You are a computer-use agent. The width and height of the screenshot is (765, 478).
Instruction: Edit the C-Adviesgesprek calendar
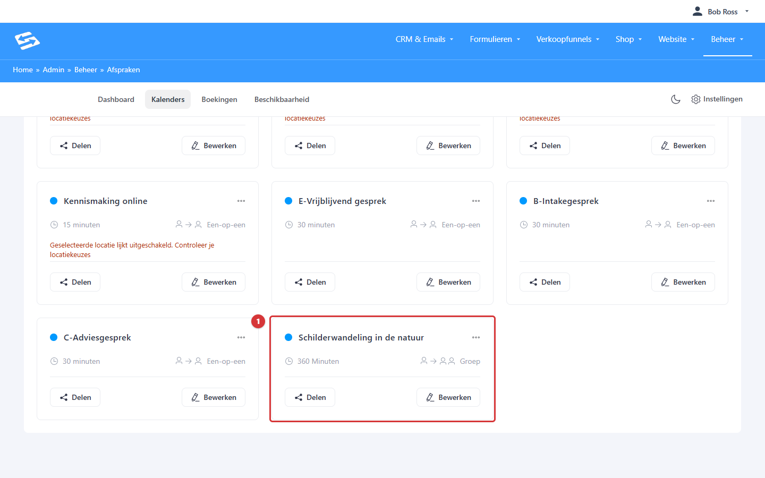214,397
